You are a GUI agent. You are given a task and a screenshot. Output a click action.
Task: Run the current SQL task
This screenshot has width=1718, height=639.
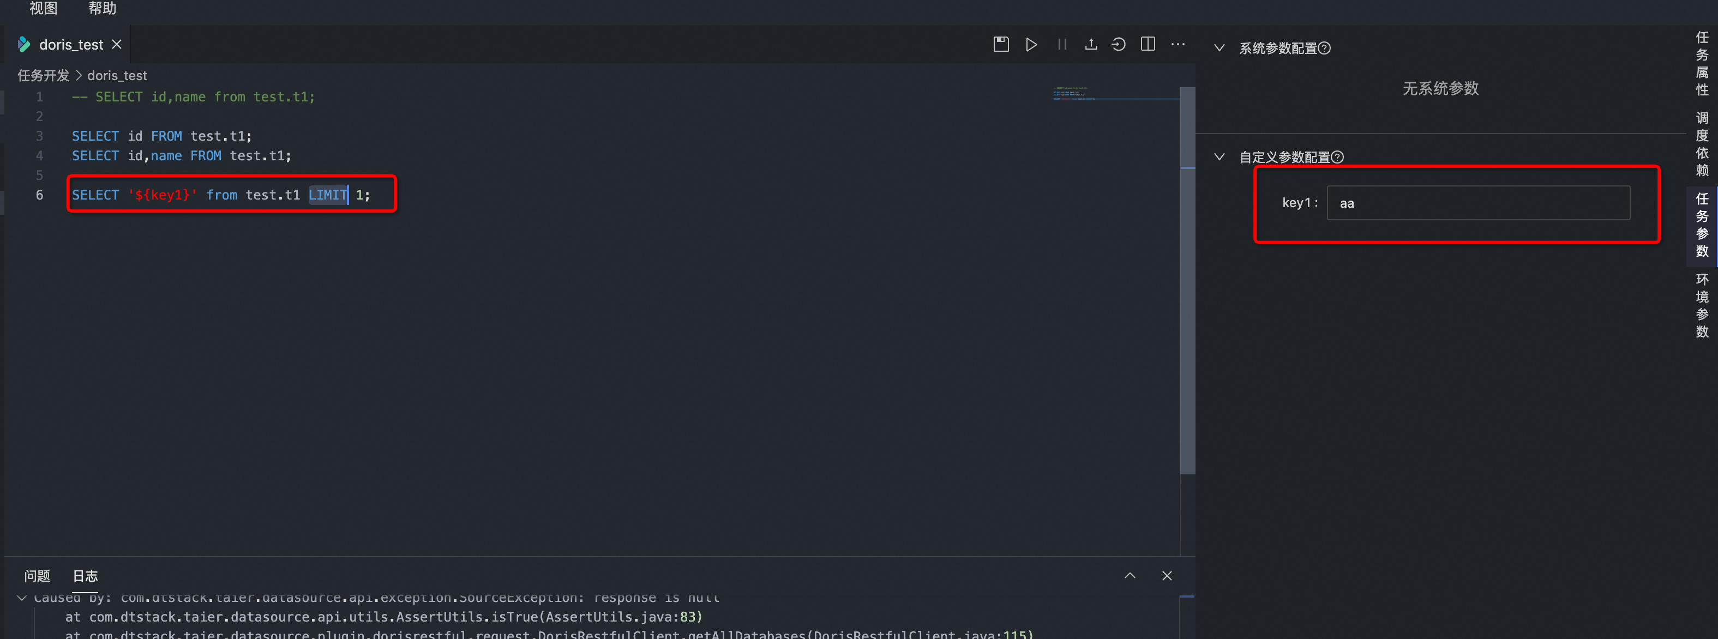click(x=1031, y=44)
